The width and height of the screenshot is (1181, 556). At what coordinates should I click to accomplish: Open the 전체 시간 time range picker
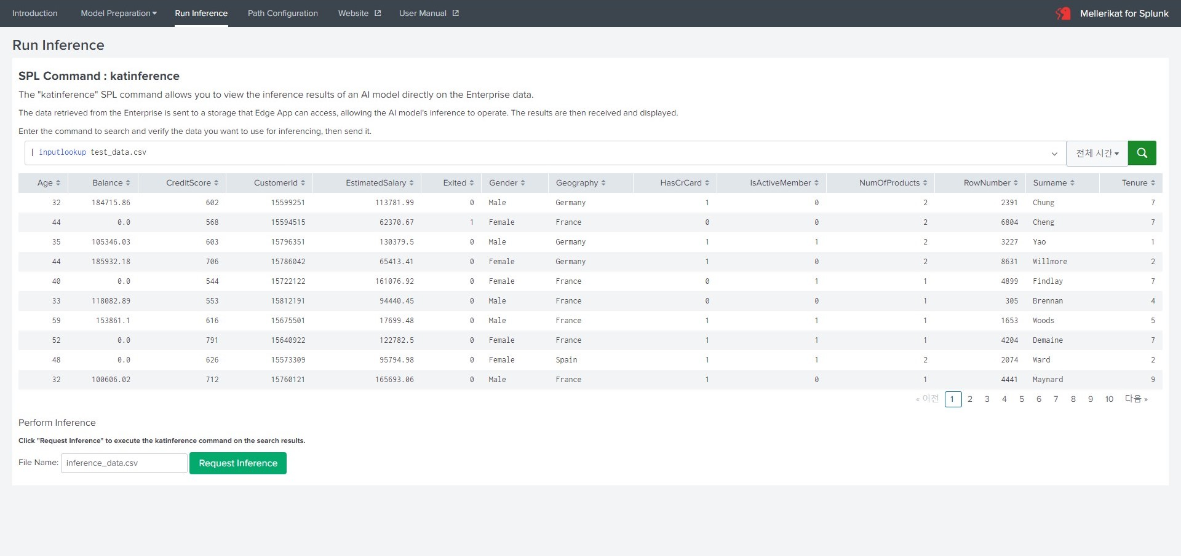pyautogui.click(x=1097, y=153)
